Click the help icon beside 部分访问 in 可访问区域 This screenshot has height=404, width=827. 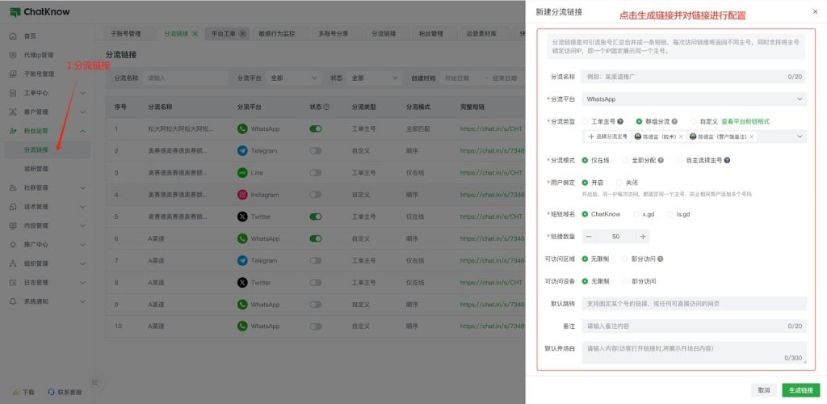click(x=661, y=259)
